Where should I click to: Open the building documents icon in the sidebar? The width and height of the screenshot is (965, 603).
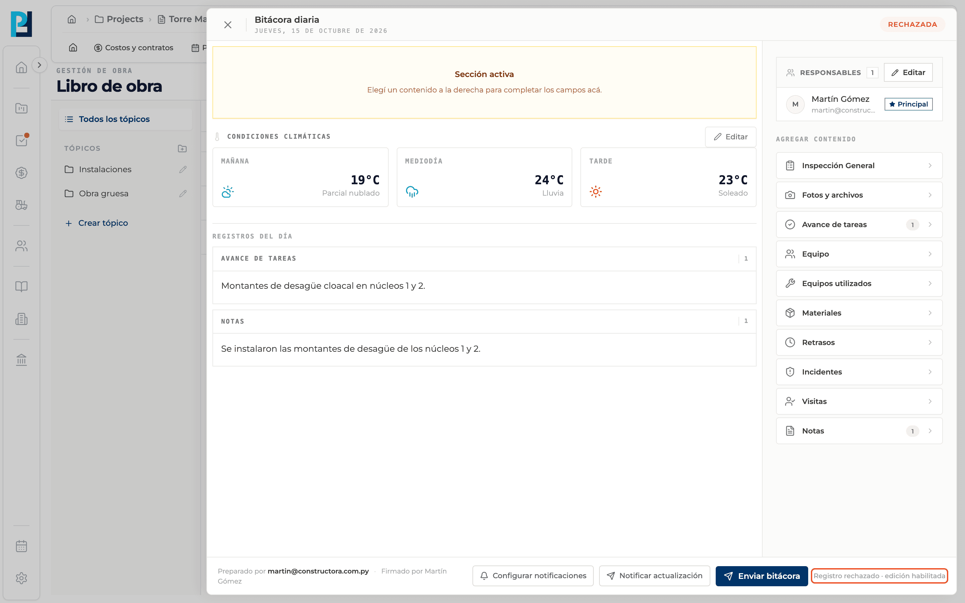pos(21,319)
